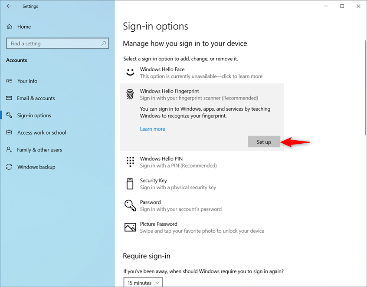Minimize the Settings window
Image resolution: width=367 pixels, height=287 pixels.
(x=326, y=6)
